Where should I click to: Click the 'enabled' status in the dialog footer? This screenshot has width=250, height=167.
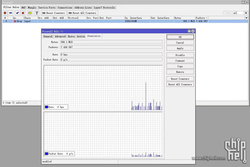pyautogui.click(x=47, y=161)
